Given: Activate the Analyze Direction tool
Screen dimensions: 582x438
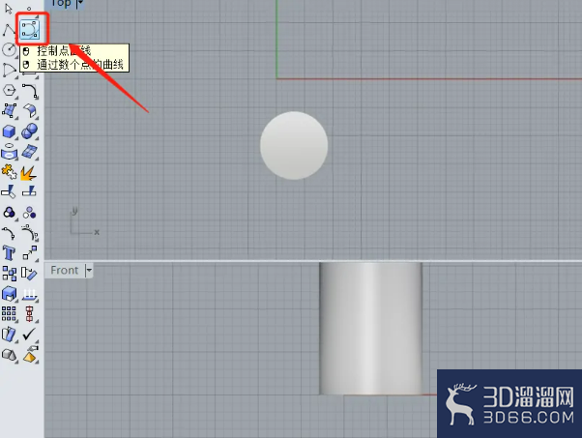Looking at the screenshot, I should pyautogui.click(x=30, y=294).
